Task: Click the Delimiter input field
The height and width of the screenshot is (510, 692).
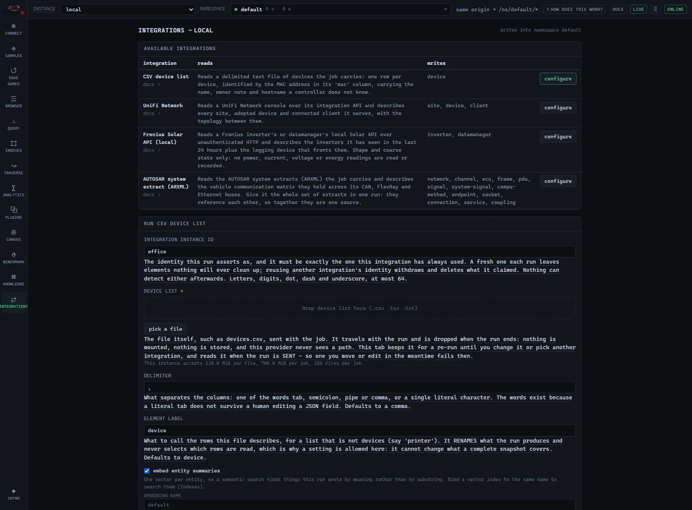Action: tap(359, 387)
